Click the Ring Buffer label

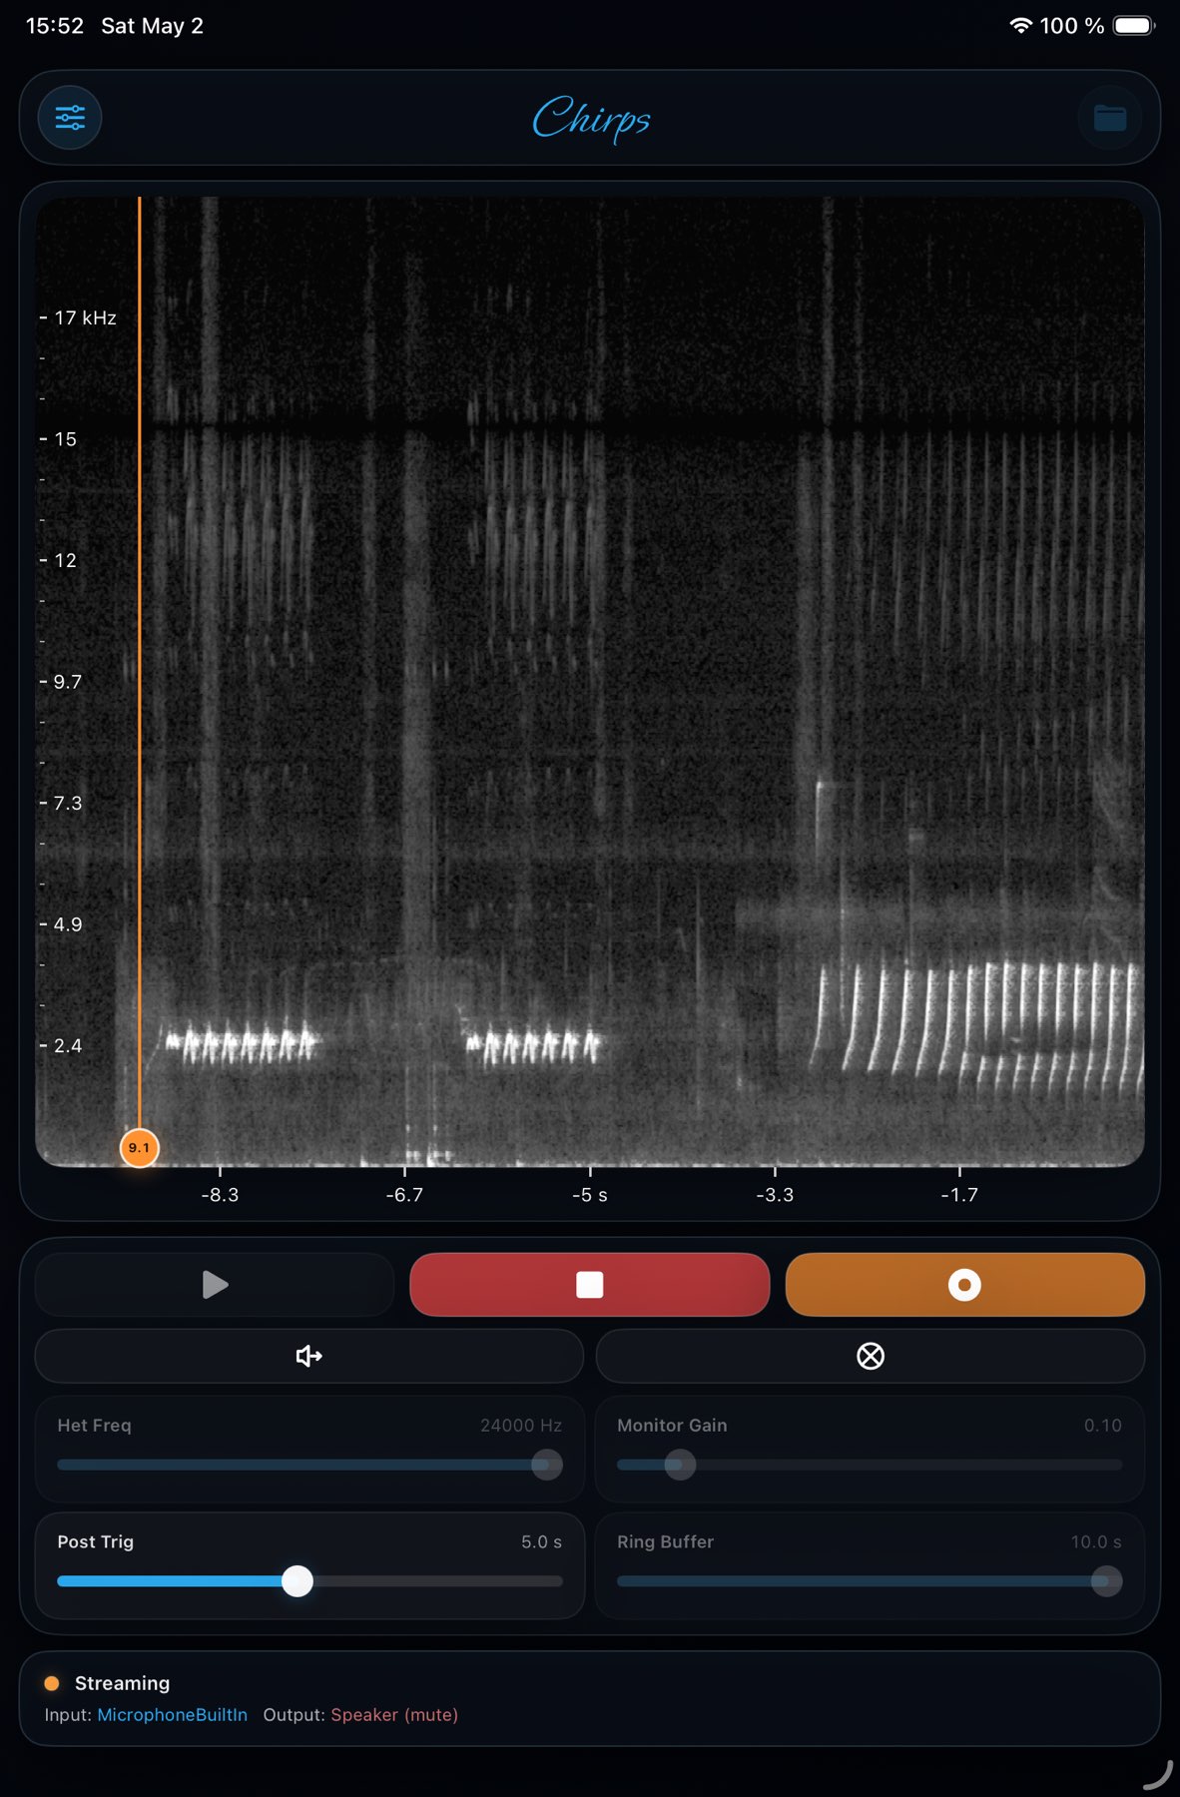click(x=665, y=1542)
